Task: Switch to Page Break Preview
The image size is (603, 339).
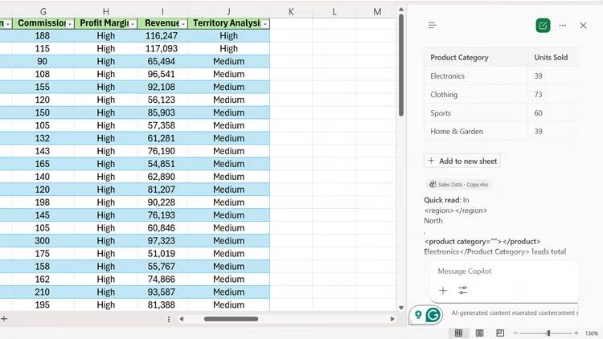Action: pos(499,333)
